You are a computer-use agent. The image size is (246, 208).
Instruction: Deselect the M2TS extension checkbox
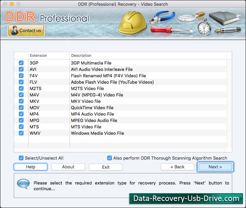21,88
